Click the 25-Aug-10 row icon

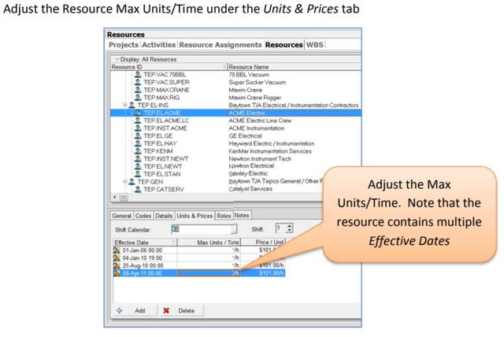point(117,265)
